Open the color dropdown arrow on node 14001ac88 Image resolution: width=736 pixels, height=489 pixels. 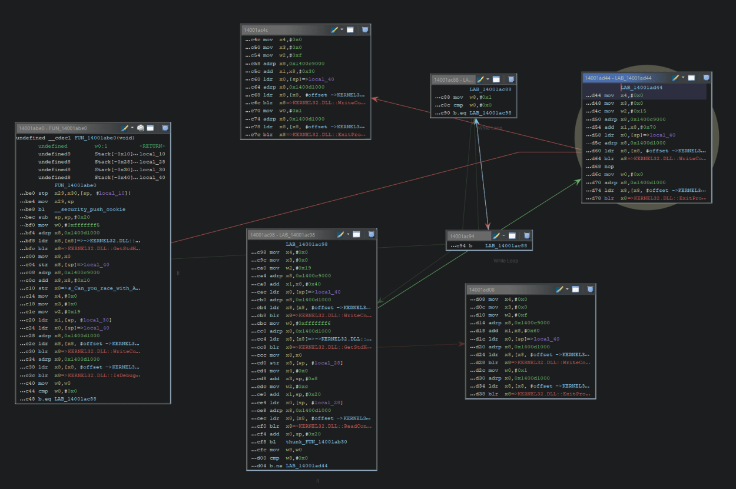click(488, 79)
